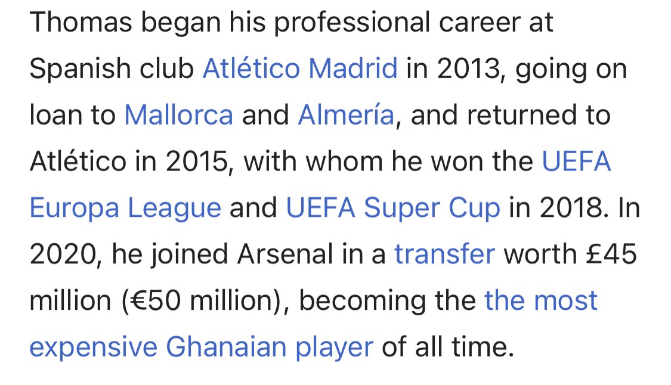This screenshot has width=671, height=385.
Task: Follow the Mallorca club link
Action: coord(178,114)
